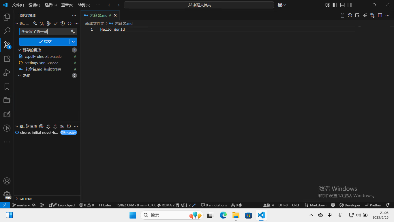Click the publish cloud icon in graph panel
This screenshot has height=222, width=394.
[62, 126]
